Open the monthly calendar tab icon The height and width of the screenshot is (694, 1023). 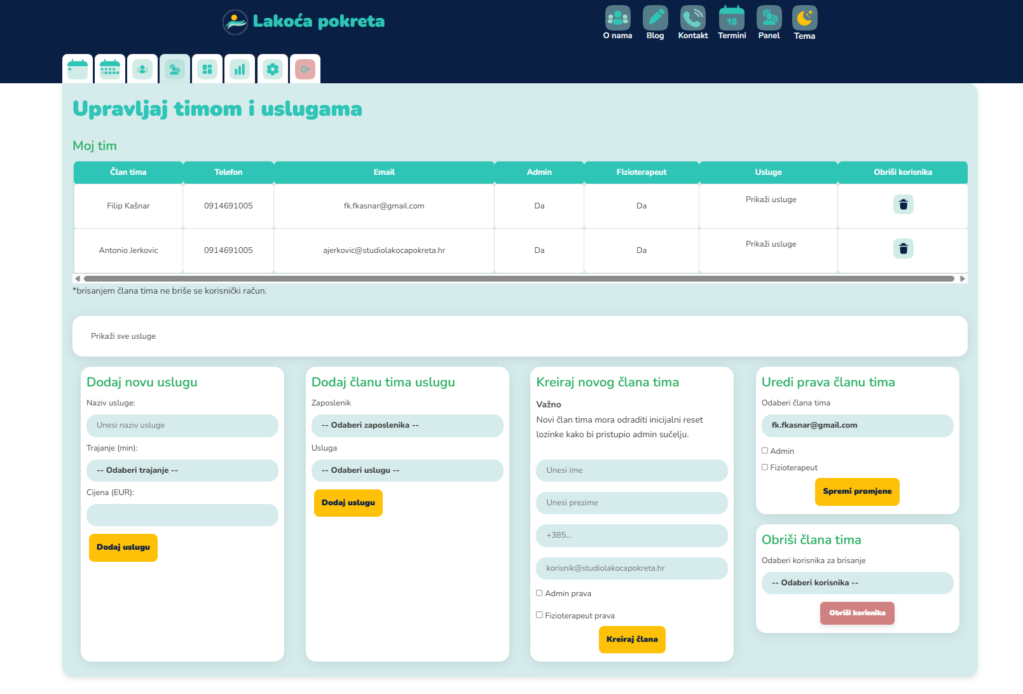click(110, 69)
